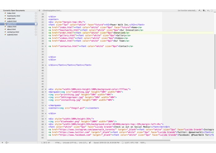Click thegif.gif source on line 54
The image size is (216, 153).
click(x=78, y=108)
